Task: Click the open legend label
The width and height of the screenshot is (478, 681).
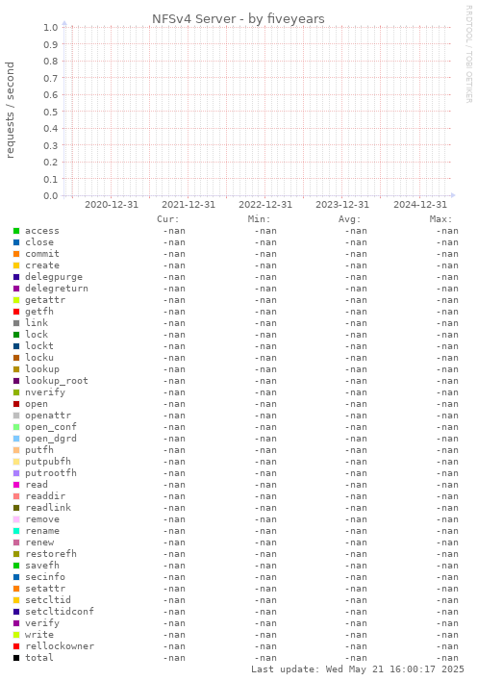Action: (x=37, y=404)
